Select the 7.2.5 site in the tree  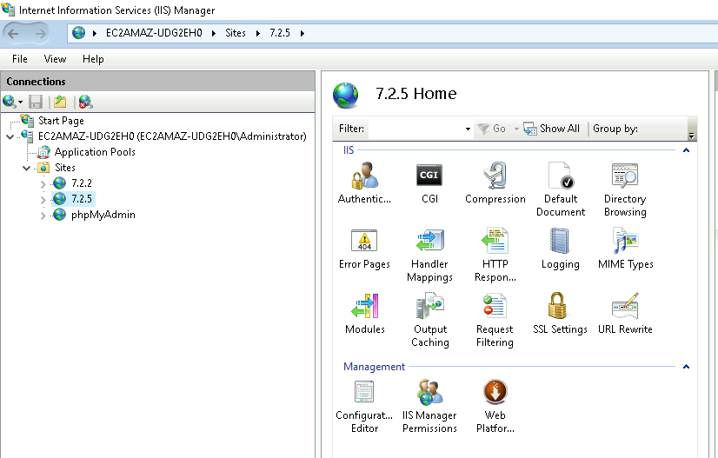pyautogui.click(x=82, y=199)
